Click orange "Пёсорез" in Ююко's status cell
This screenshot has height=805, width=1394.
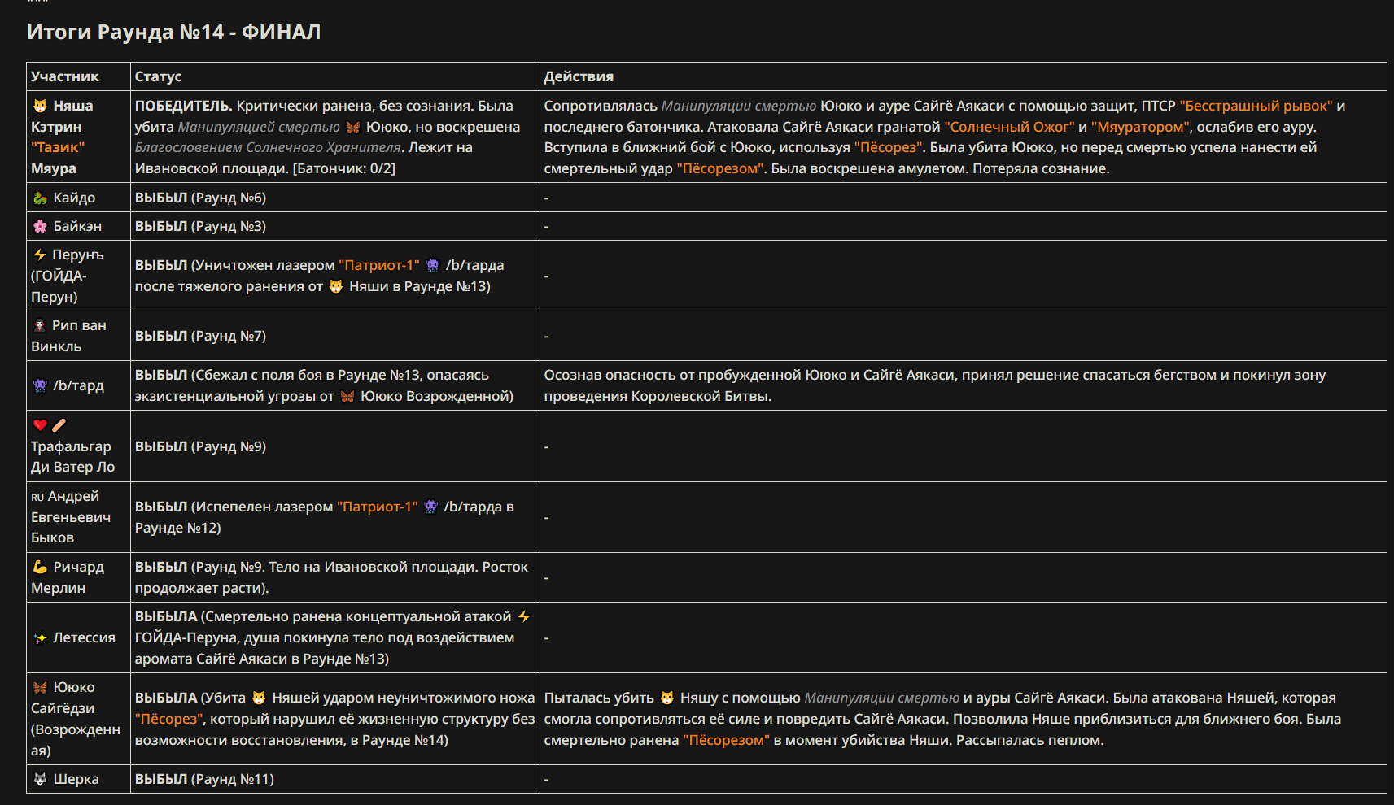[169, 719]
